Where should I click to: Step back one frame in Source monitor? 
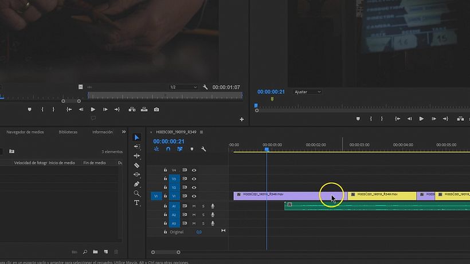[81, 109]
